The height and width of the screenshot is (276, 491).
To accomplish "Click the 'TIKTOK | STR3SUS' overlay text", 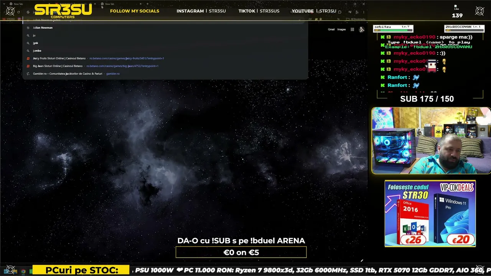I will pyautogui.click(x=259, y=11).
